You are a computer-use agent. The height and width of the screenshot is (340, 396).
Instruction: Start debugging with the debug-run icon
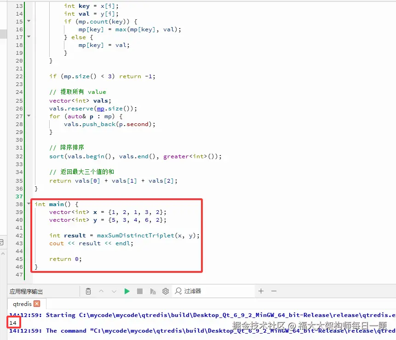coord(153,292)
